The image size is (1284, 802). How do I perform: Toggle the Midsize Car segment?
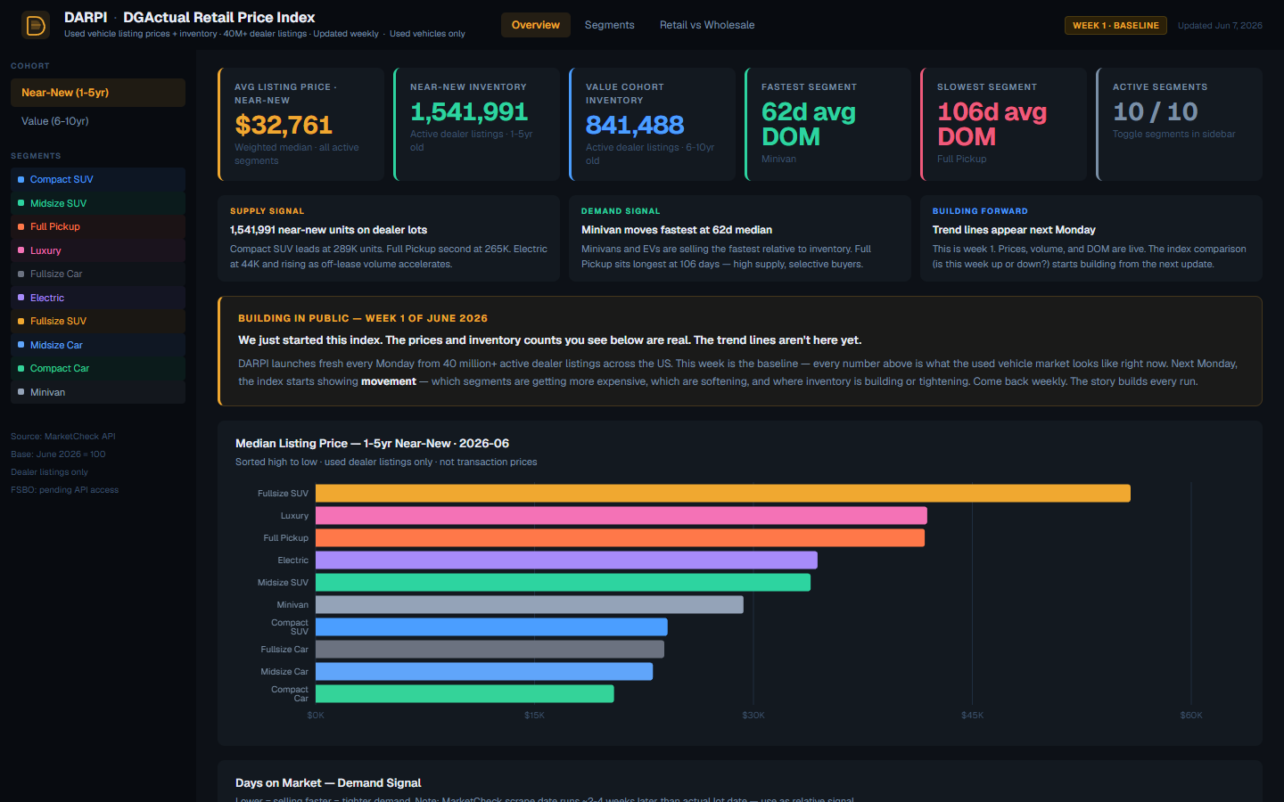coord(98,345)
